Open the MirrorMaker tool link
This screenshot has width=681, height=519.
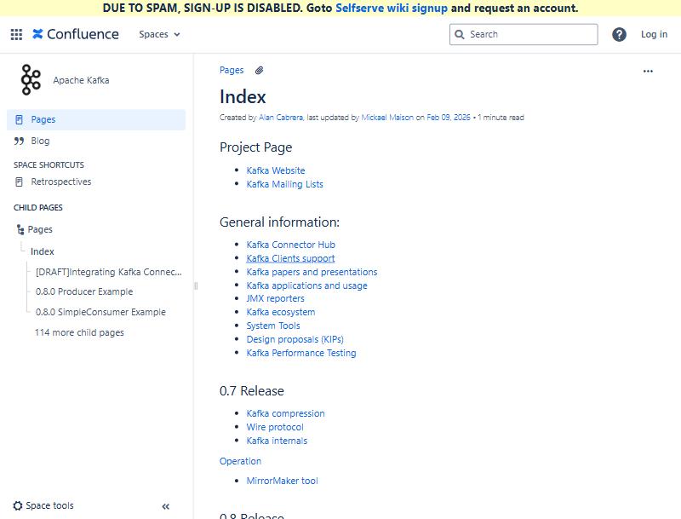coord(283,481)
